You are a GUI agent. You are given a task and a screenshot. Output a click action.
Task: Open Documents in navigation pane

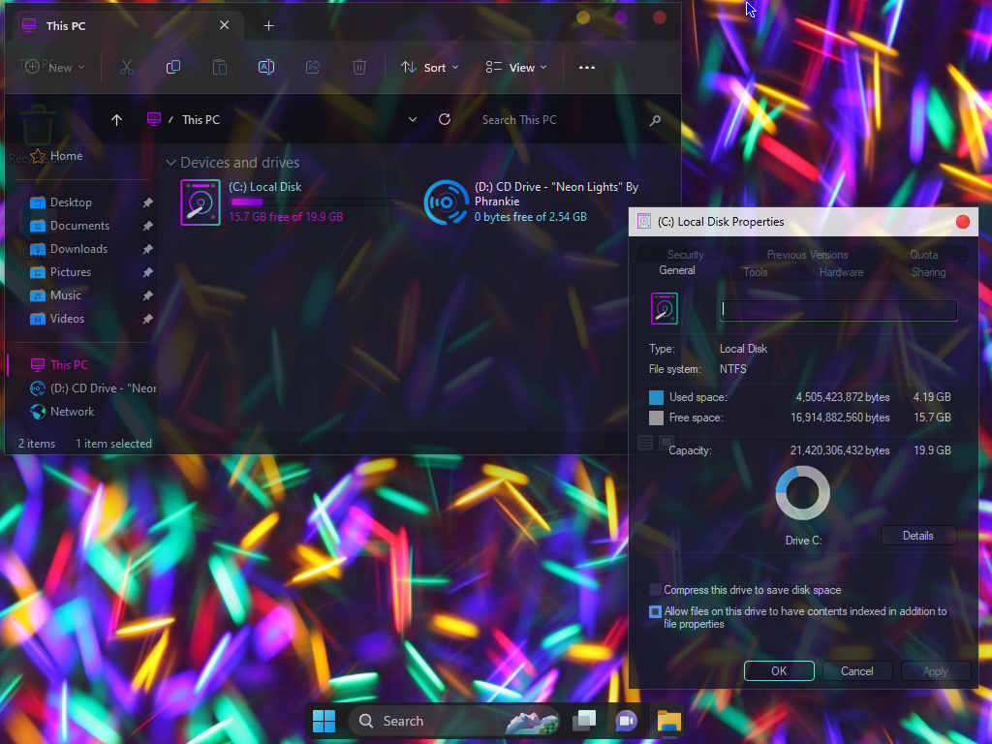click(79, 226)
